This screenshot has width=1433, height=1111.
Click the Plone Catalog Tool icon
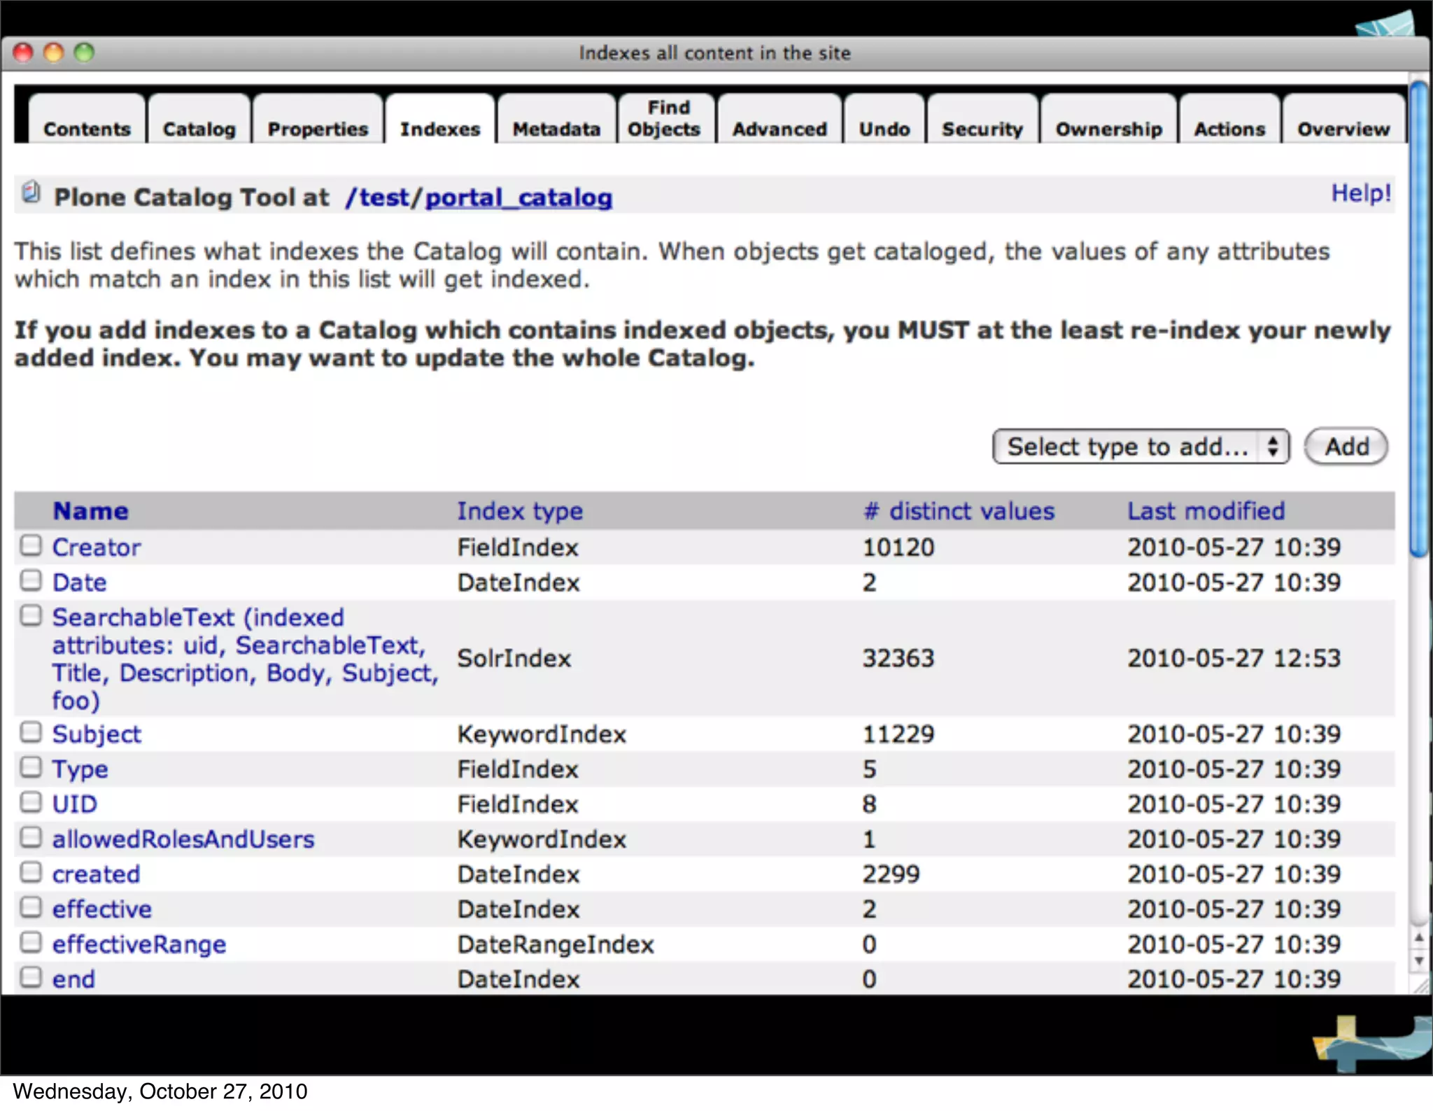pos(31,192)
